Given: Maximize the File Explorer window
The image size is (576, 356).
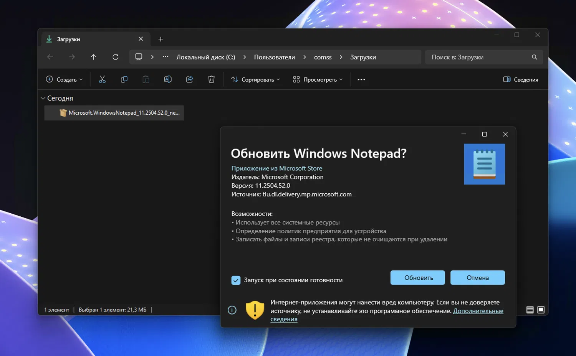Looking at the screenshot, I should point(517,35).
